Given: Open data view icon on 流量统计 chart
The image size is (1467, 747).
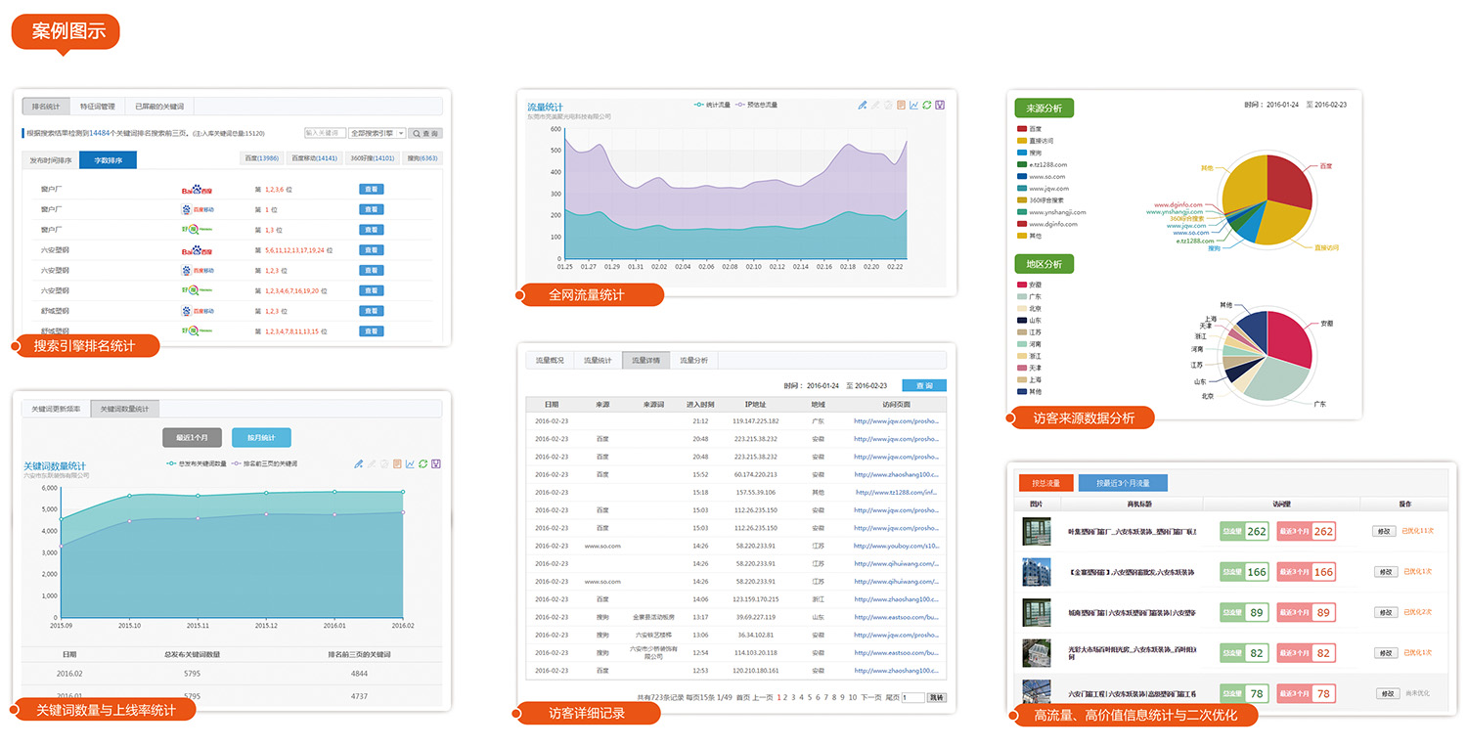Looking at the screenshot, I should pos(901,105).
